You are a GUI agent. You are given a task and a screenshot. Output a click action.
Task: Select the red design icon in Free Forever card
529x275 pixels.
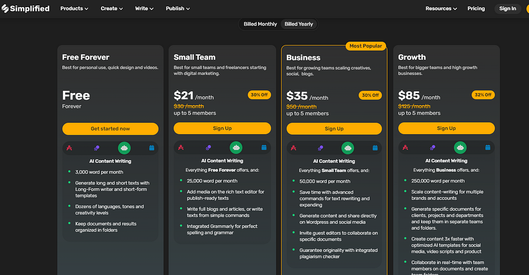click(x=70, y=148)
